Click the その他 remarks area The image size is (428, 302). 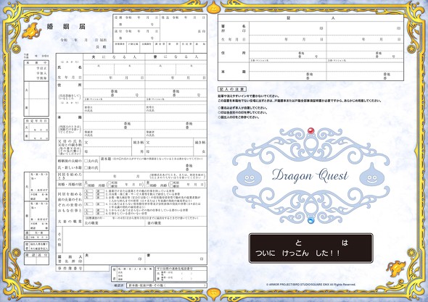[x=135, y=240]
